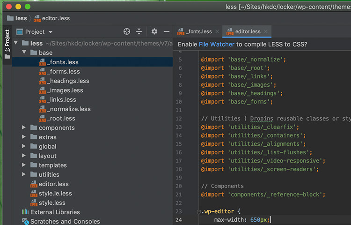Click the Collapse All icon in Project panel

click(139, 31)
